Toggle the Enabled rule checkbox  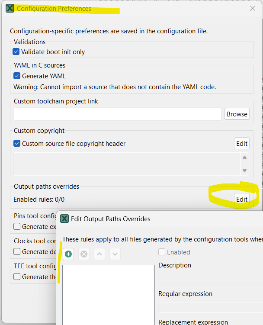tap(162, 252)
